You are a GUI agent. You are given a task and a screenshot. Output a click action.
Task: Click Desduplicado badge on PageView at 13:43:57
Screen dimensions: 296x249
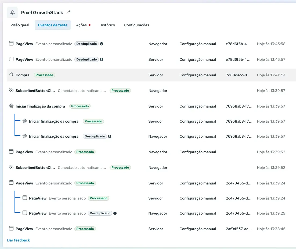coord(86,59)
